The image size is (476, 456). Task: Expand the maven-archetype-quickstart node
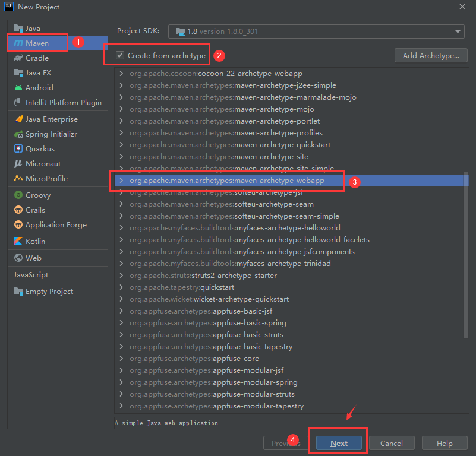121,145
